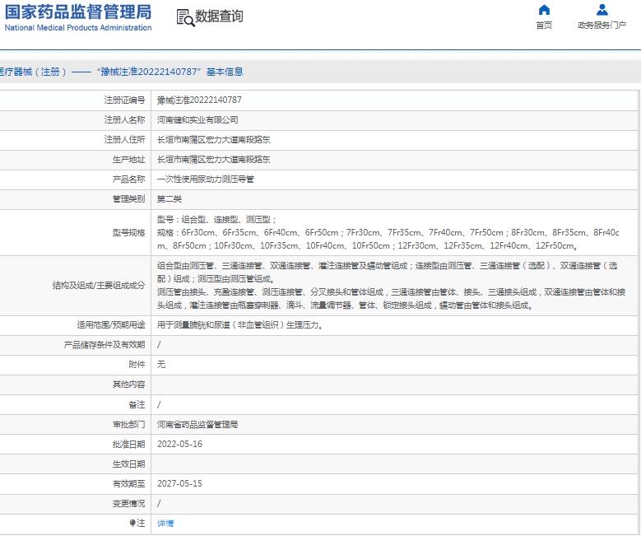
Task: Click the 生产地址 address value
Action: [213, 160]
